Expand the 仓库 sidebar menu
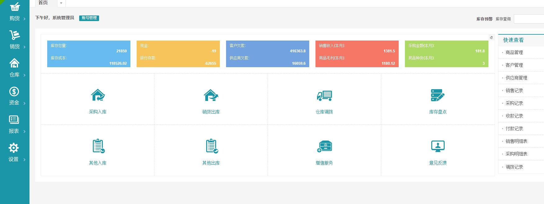The image size is (544, 204). [x=15, y=68]
